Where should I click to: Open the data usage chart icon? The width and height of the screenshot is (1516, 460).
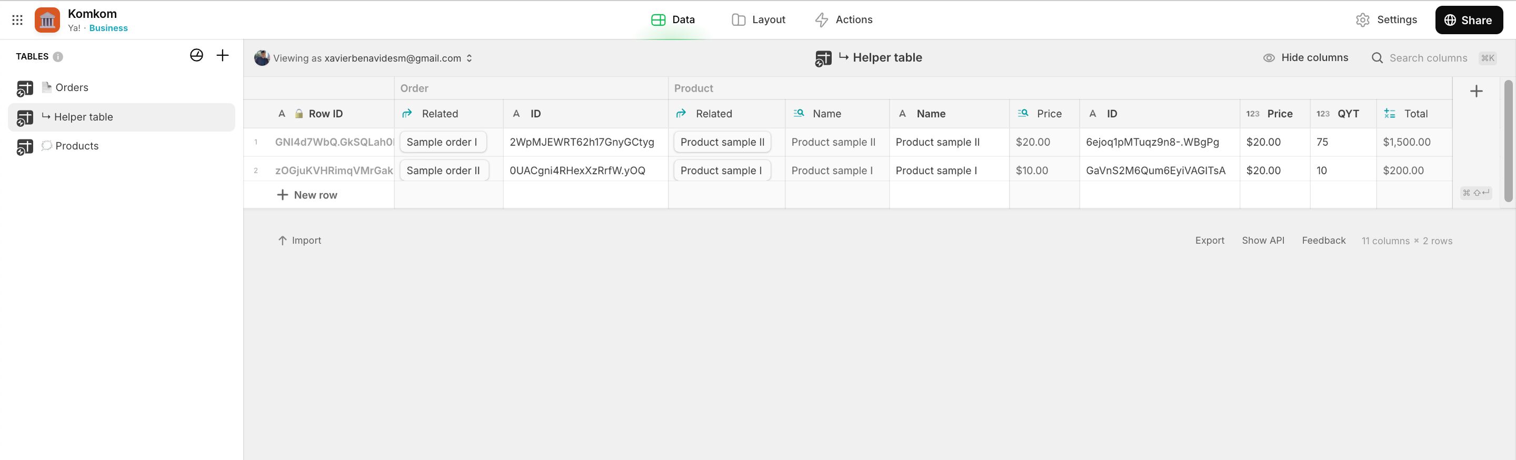click(196, 56)
